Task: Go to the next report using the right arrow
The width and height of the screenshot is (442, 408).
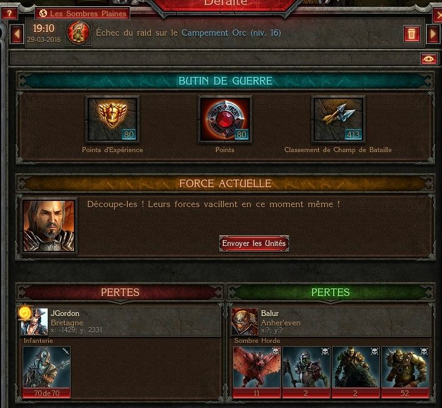Action: click(433, 34)
